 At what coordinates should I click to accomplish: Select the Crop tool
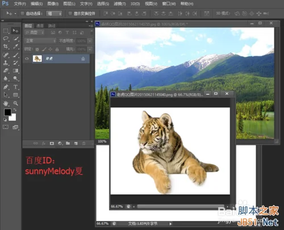[x=6, y=47]
